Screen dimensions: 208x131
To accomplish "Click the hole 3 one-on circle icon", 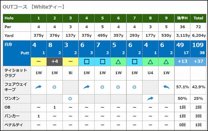I will point(70,99).
